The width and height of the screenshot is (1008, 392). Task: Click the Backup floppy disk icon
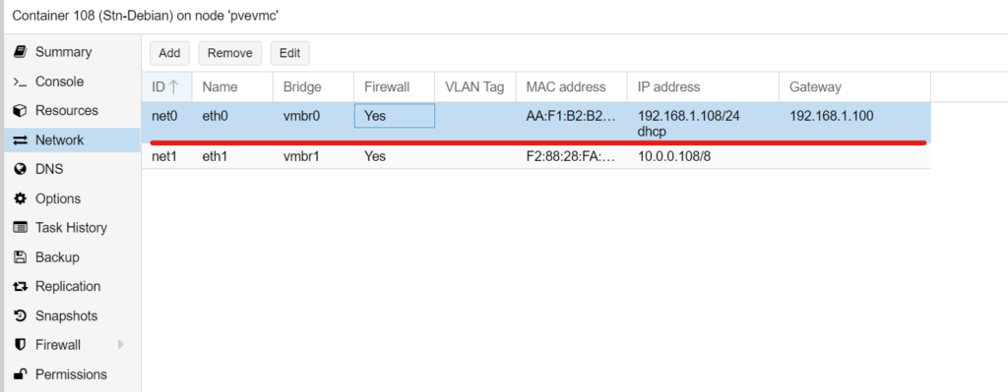(20, 257)
